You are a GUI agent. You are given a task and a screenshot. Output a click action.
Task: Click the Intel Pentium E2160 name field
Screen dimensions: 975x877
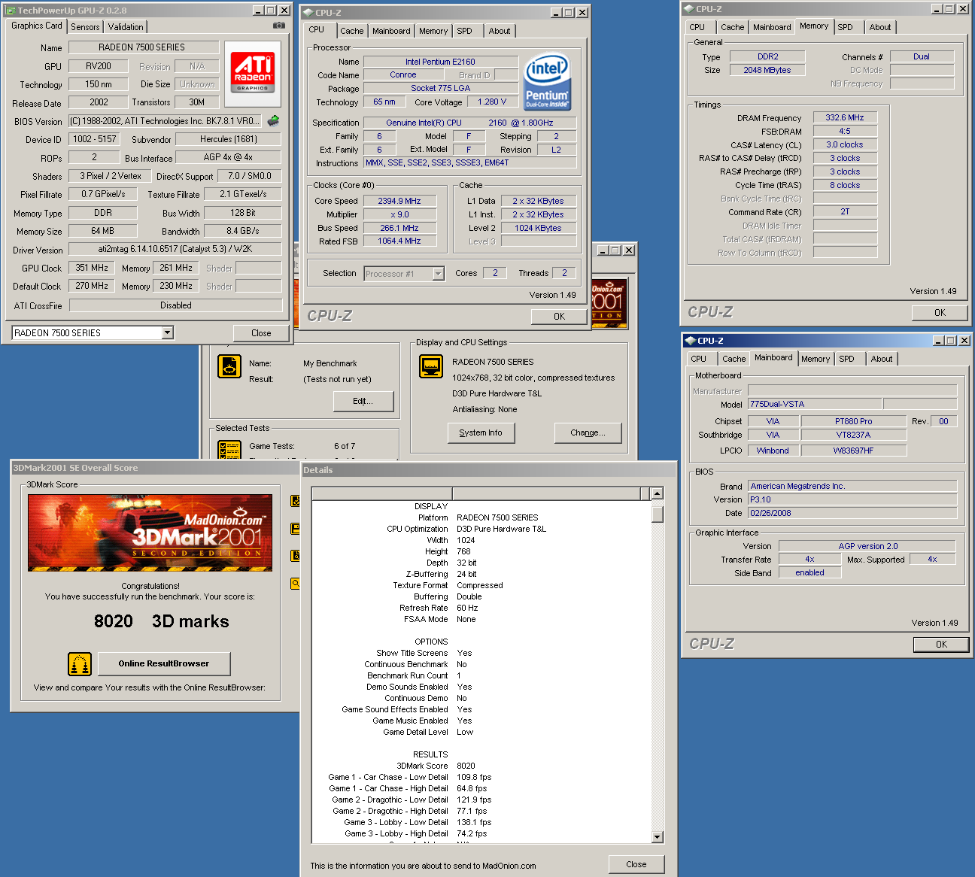pos(441,62)
